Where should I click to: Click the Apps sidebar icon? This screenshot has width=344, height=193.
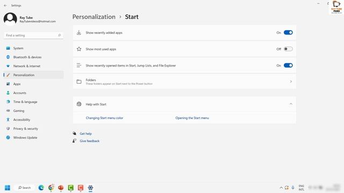point(8,84)
